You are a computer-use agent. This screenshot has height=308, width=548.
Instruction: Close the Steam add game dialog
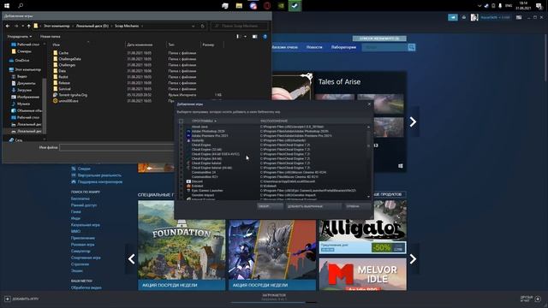[x=369, y=104]
